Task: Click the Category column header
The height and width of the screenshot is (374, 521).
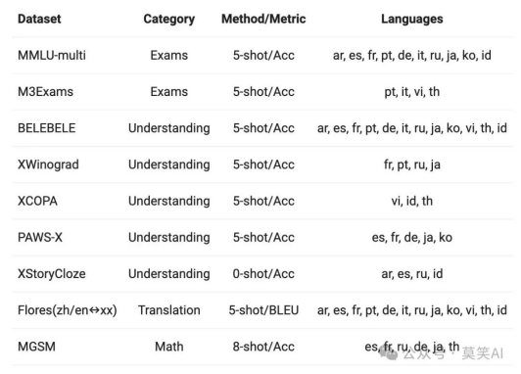Action: (169, 19)
